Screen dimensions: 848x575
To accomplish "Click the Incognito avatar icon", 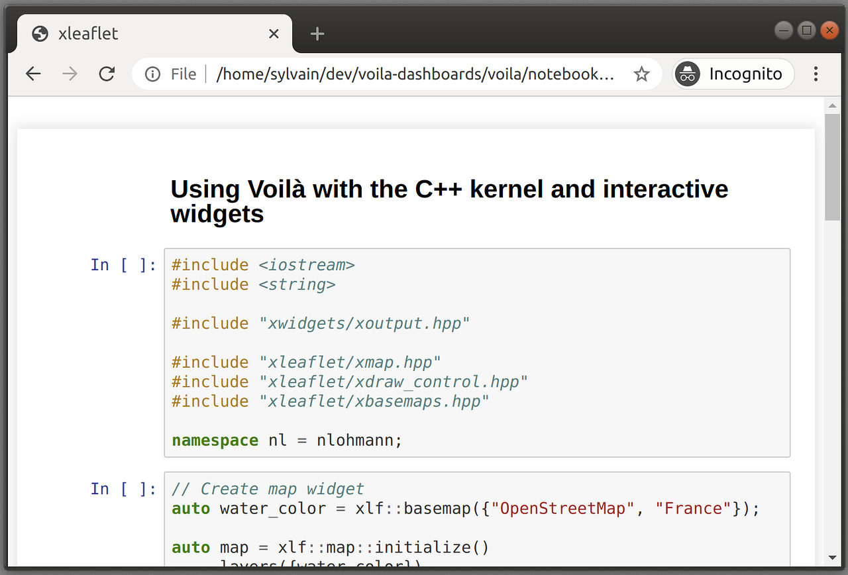I will [x=687, y=74].
